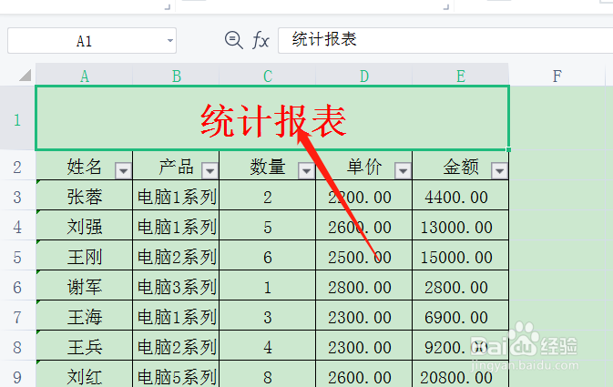
Task: Open the 数量 column filter dropdown
Action: (306, 171)
